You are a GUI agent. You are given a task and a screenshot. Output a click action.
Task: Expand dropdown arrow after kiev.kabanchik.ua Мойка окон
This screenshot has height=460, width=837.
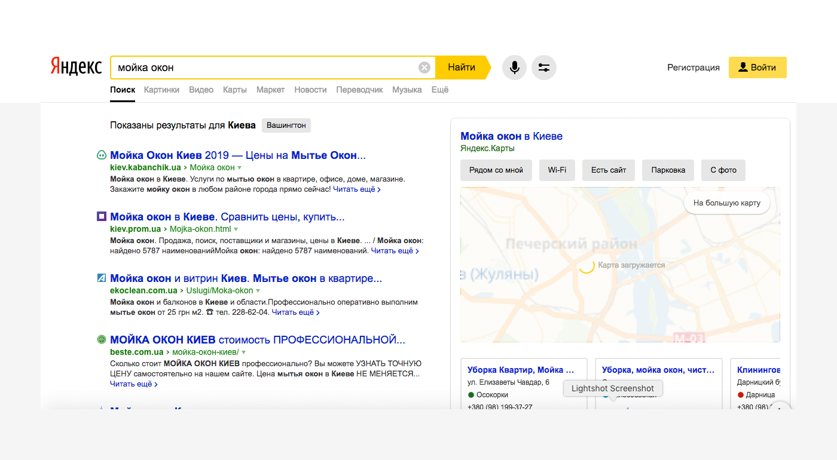pyautogui.click(x=240, y=168)
